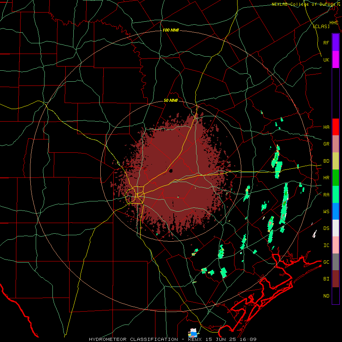Click the blue WS legend swatch
This screenshot has height=342, width=342.
[x=336, y=211]
